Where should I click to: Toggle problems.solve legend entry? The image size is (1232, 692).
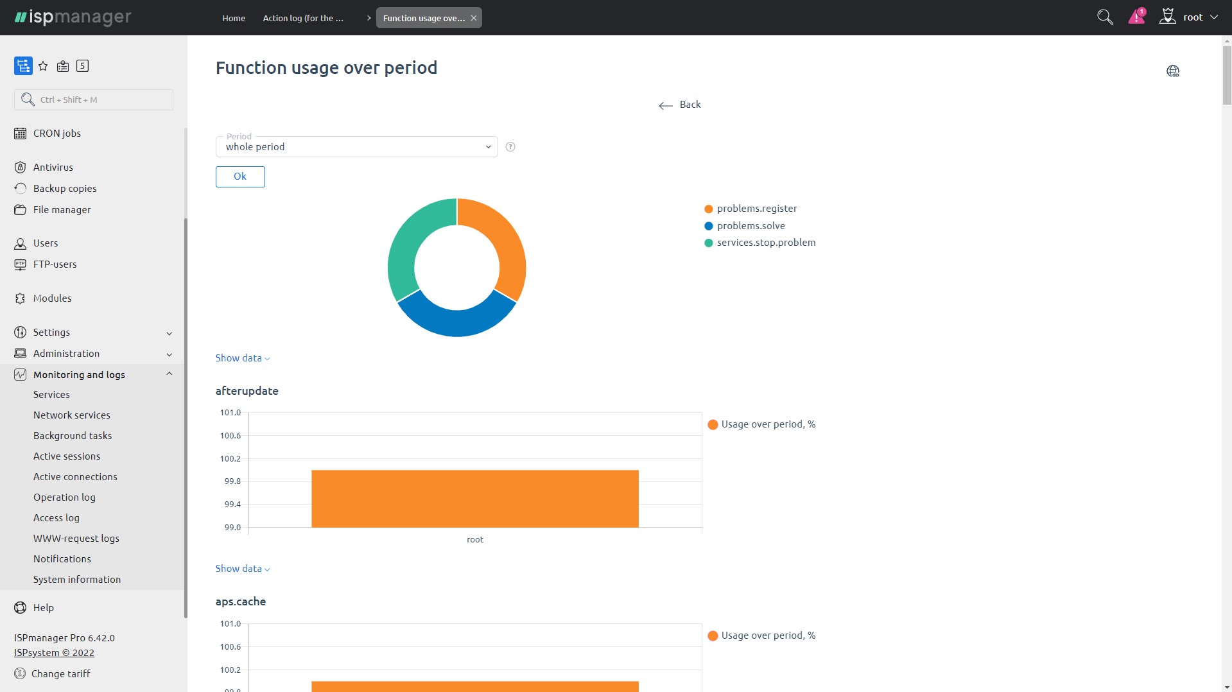tap(745, 226)
